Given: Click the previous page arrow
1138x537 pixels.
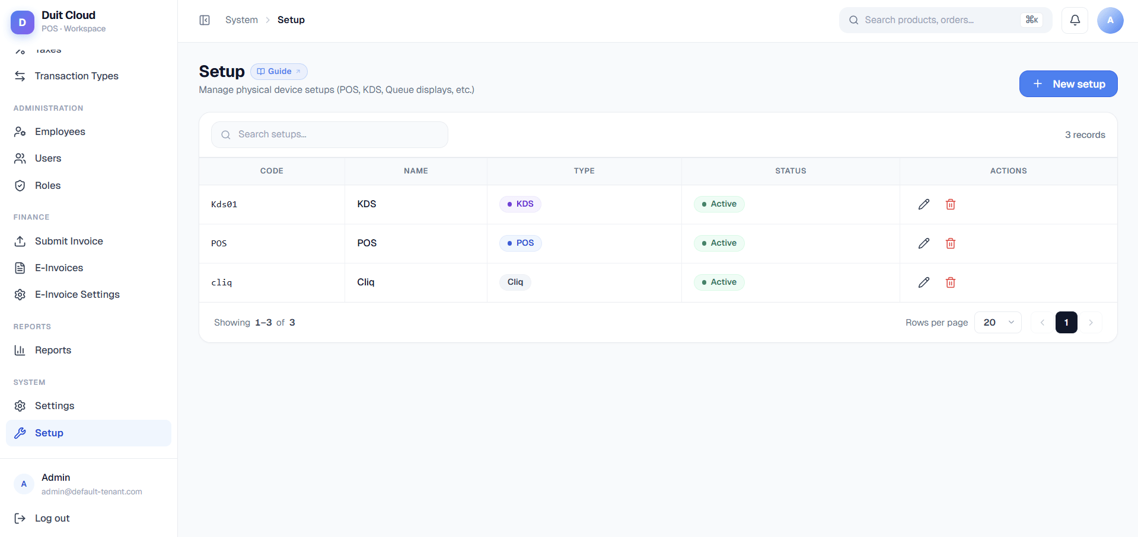Looking at the screenshot, I should click(1042, 322).
